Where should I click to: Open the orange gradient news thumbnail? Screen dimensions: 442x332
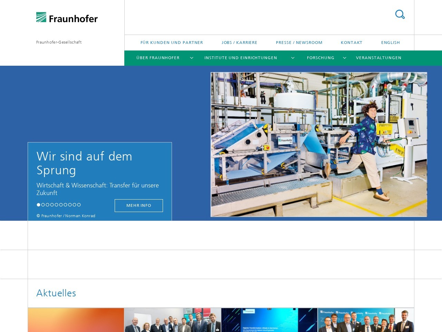click(x=76, y=320)
